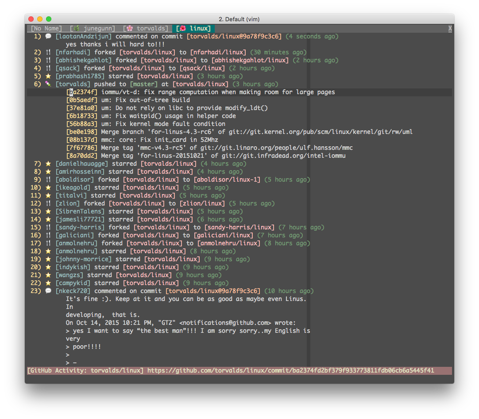This screenshot has width=479, height=419.
Task: Open the master branch link
Action: coord(144,84)
